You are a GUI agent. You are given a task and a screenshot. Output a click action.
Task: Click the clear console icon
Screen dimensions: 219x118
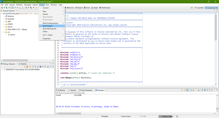(199, 90)
